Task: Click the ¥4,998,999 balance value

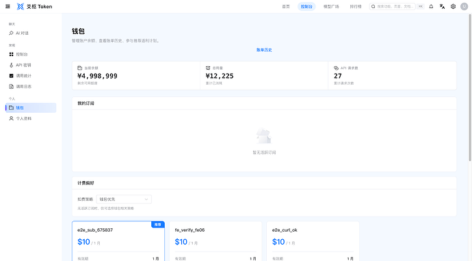Action: [98, 76]
